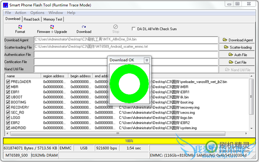Click the Format toolbar icon

tap(20, 28)
